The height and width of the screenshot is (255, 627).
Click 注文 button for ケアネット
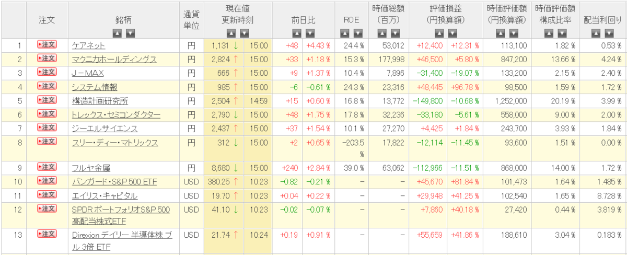coord(47,44)
